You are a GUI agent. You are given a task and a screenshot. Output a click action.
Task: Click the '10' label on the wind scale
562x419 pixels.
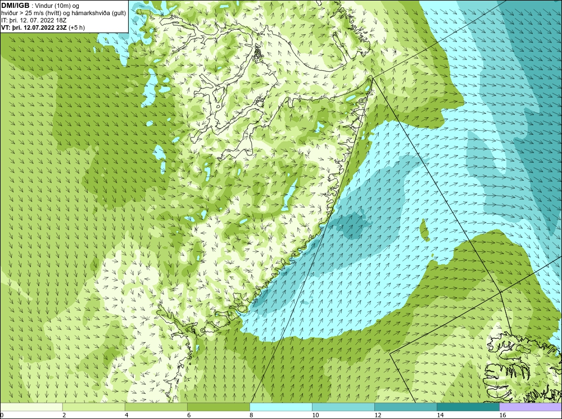pos(315,415)
